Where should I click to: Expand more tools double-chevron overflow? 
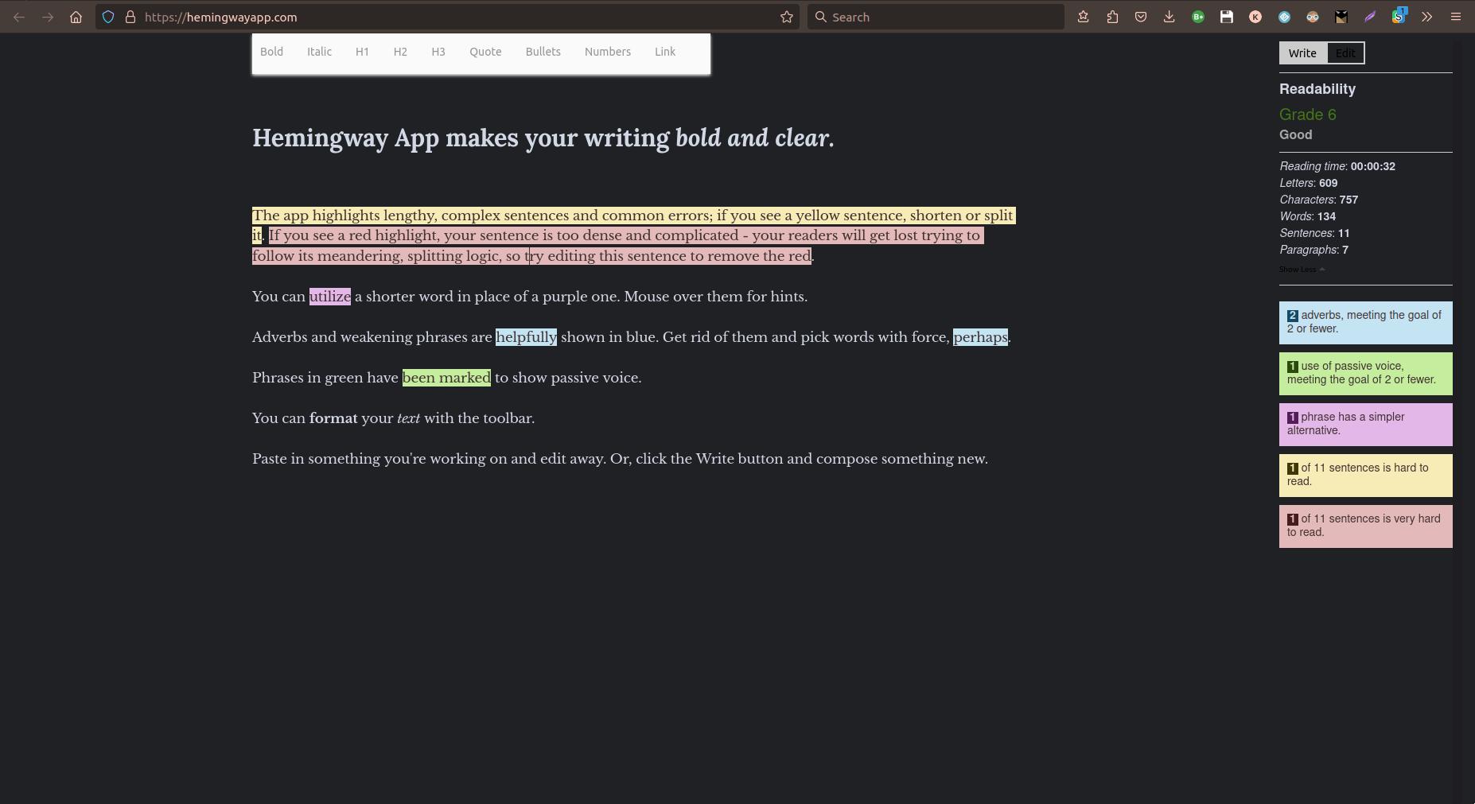[x=1427, y=17]
